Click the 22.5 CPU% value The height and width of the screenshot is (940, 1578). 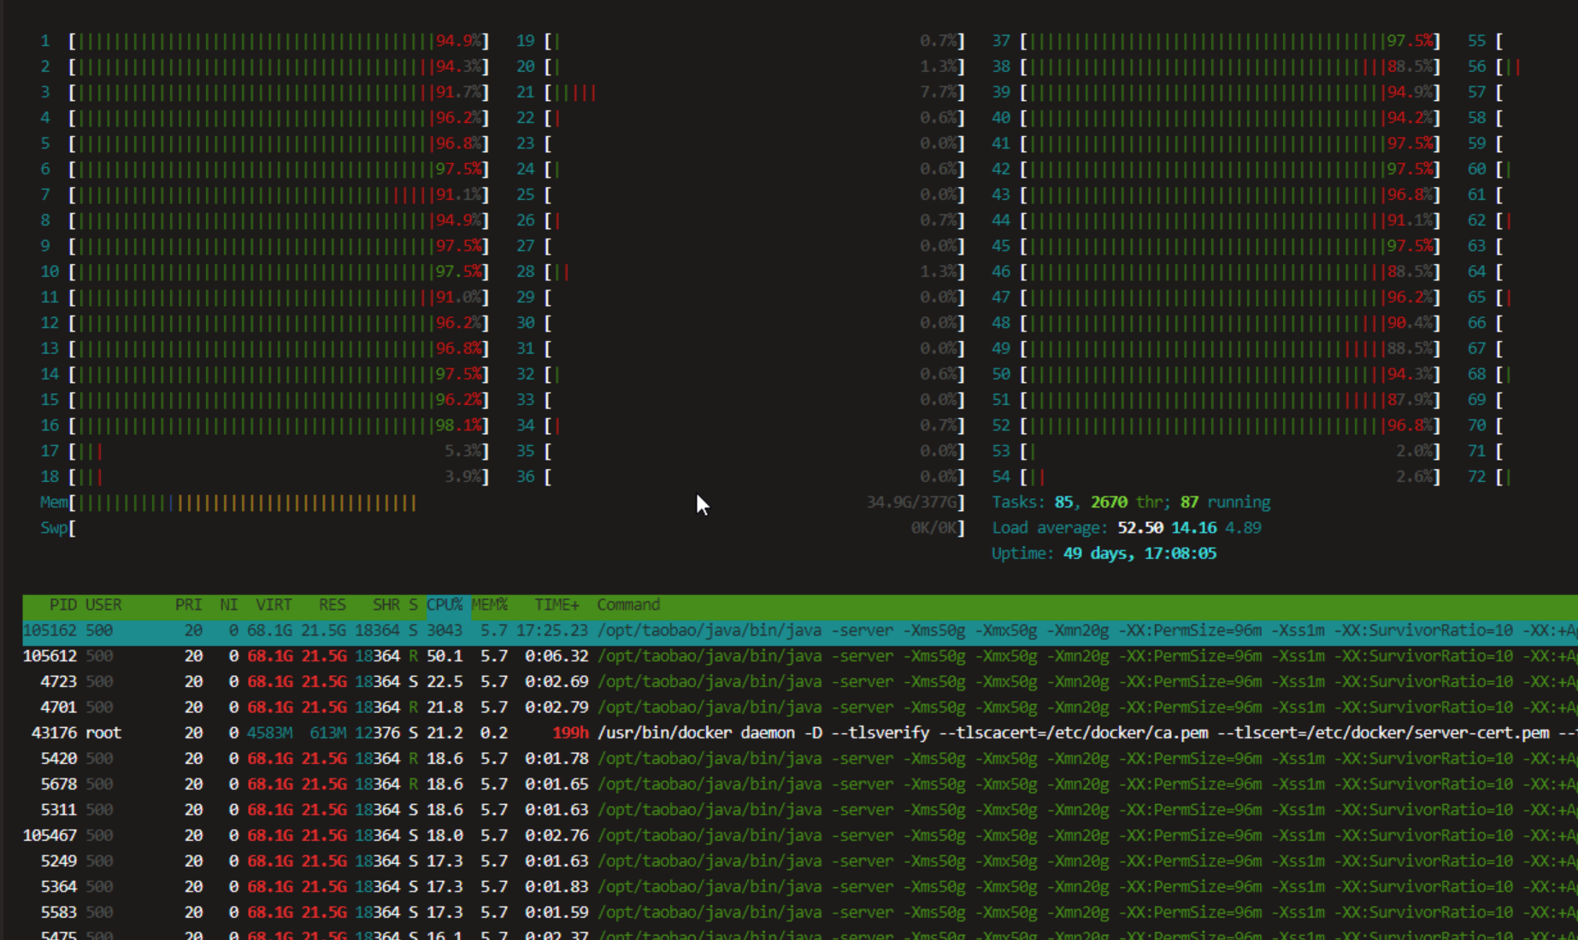point(445,682)
